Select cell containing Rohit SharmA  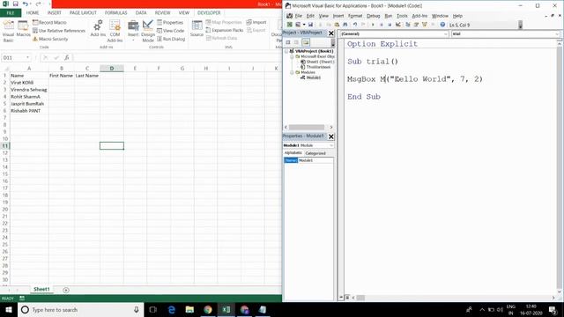pyautogui.click(x=29, y=96)
